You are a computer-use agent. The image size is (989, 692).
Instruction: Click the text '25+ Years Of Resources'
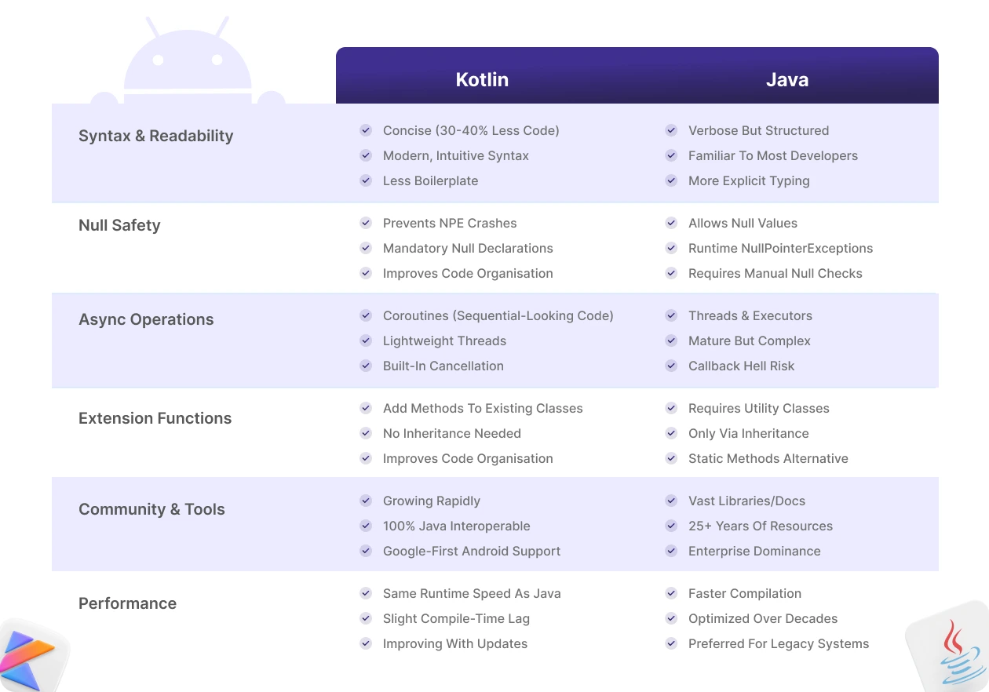coord(761,526)
